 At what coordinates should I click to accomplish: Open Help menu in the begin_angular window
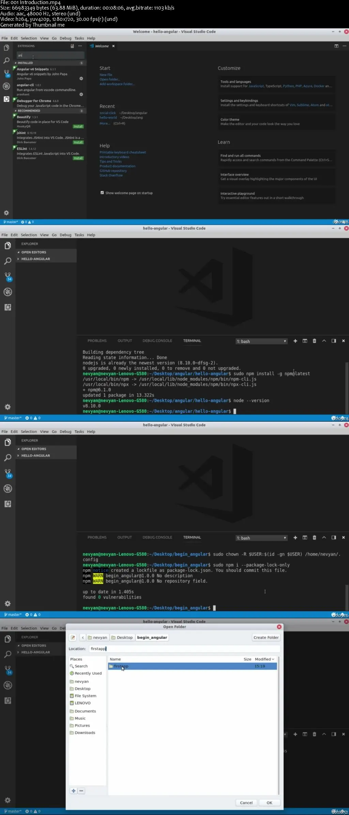tap(91, 432)
